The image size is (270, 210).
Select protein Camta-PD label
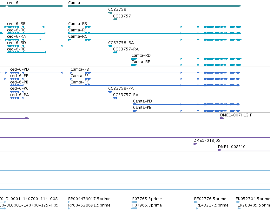coord(142,101)
